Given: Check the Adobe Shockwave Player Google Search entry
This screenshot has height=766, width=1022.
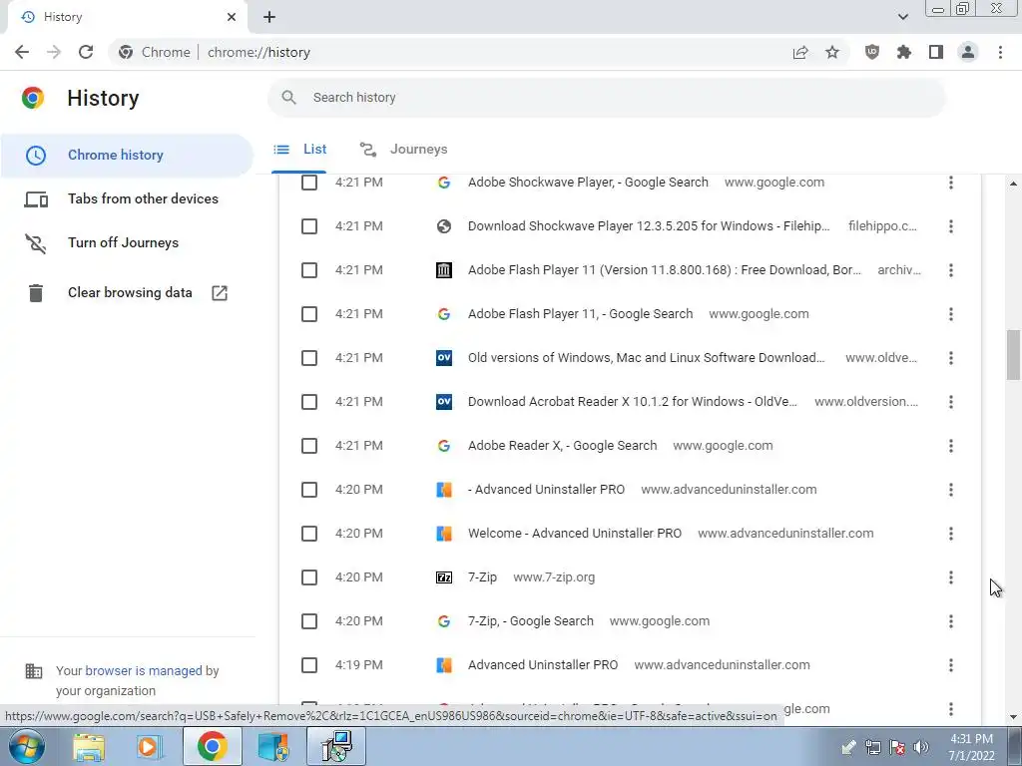Looking at the screenshot, I should (309, 183).
